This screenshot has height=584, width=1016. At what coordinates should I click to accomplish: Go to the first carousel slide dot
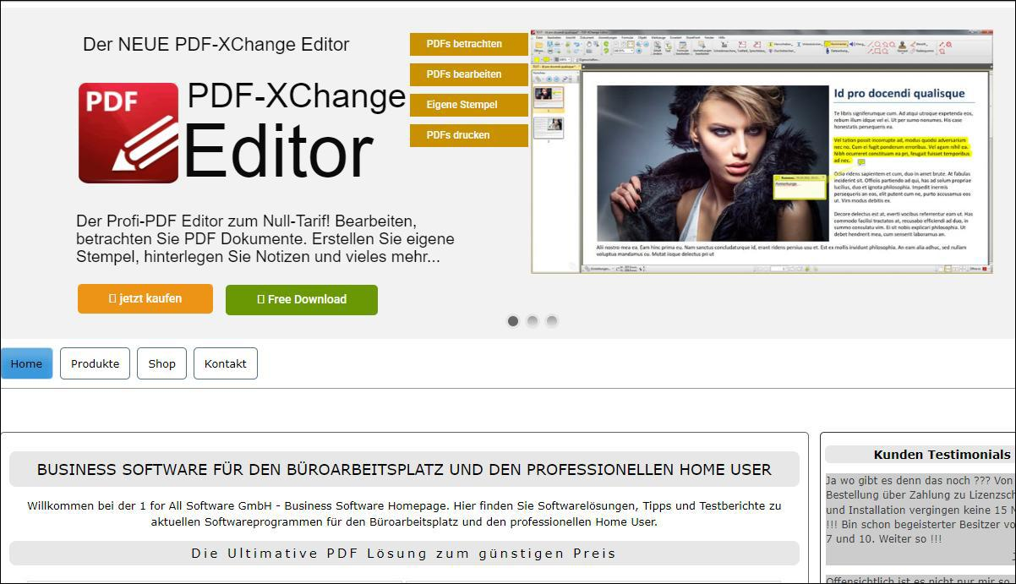pyautogui.click(x=513, y=321)
